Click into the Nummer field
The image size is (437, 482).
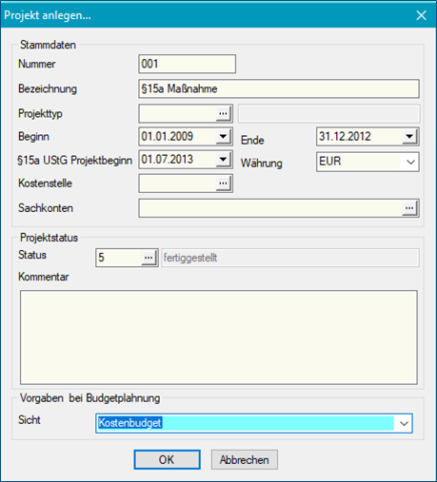188,64
